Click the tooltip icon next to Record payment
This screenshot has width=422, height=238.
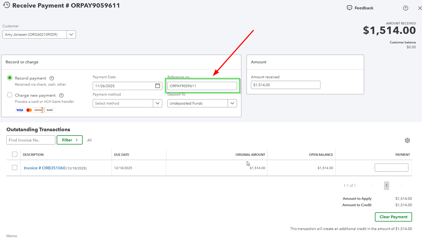point(52,78)
